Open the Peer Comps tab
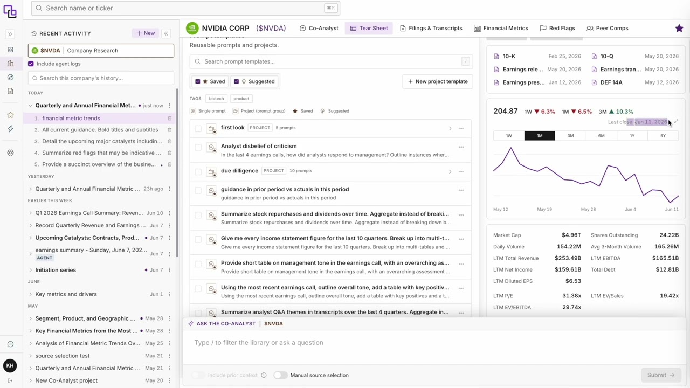690x388 pixels. tap(608, 28)
